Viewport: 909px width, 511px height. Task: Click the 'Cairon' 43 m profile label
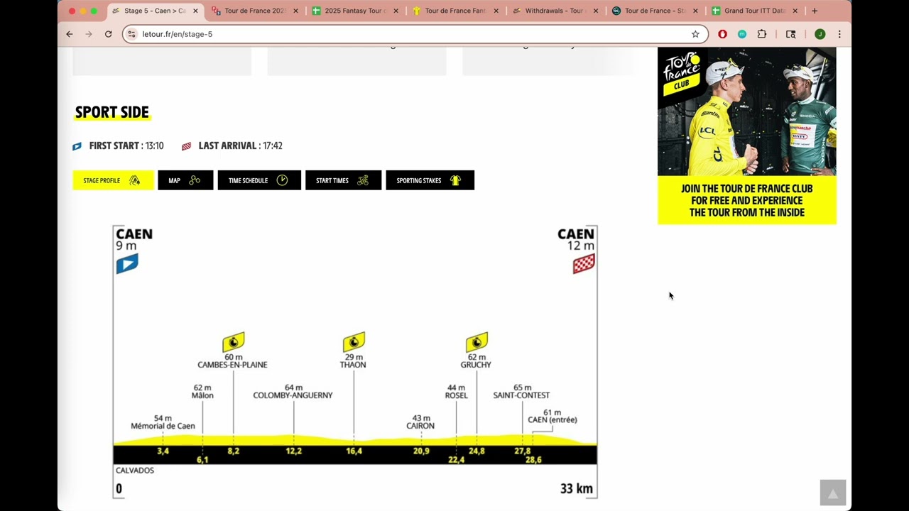[420, 422]
